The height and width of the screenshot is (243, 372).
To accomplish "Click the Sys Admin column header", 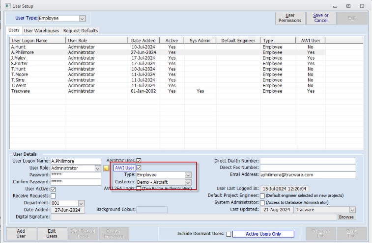I will tap(200, 41).
